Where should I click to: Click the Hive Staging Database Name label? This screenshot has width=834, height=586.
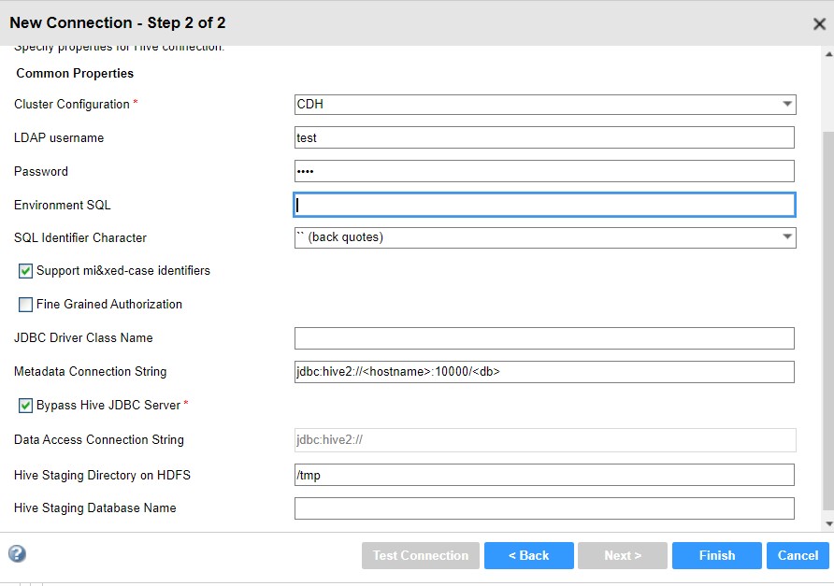[95, 507]
